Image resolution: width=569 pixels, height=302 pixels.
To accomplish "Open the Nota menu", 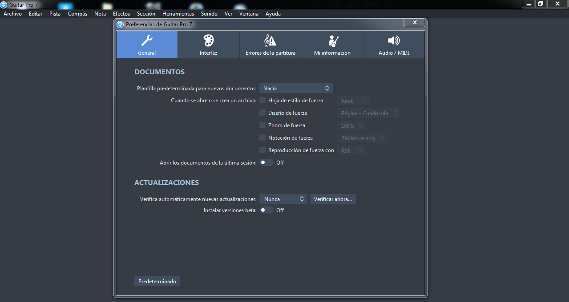I will pos(100,14).
